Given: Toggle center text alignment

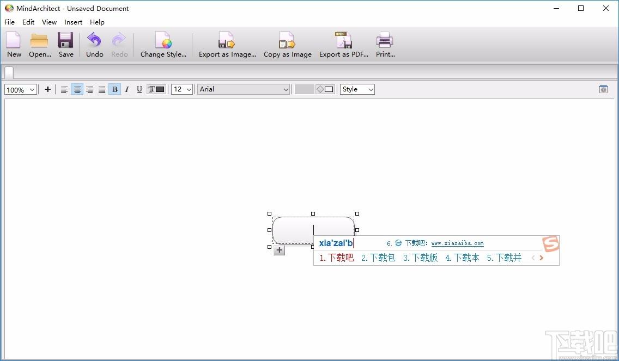Looking at the screenshot, I should pos(77,89).
